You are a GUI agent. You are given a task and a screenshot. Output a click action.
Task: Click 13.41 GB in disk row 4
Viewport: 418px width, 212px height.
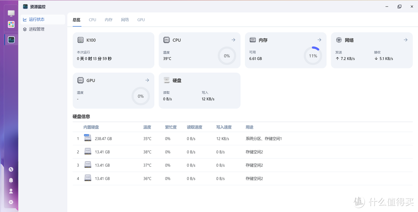click(x=102, y=179)
